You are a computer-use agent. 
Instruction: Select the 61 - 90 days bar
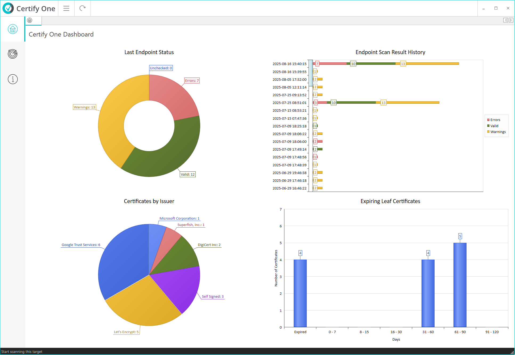[x=460, y=285]
